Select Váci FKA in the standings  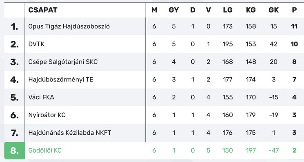(x=41, y=97)
